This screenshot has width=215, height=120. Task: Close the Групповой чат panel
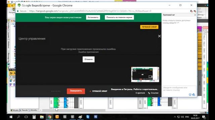(x=195, y=15)
